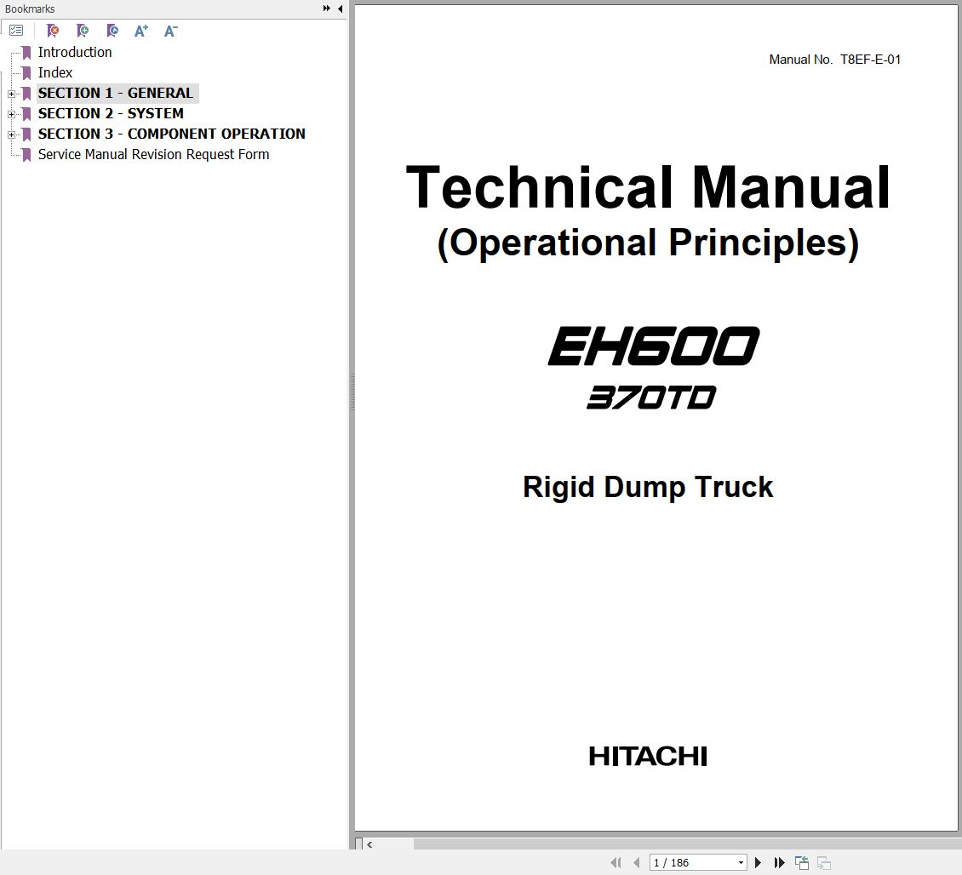Click the horizontal scrollbar track under the page
Image resolution: width=962 pixels, height=875 pixels.
pos(687,844)
